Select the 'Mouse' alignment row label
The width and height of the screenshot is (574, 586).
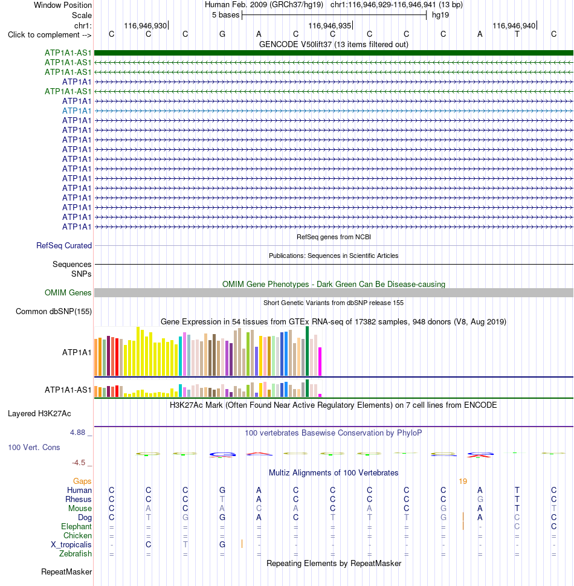(80, 508)
